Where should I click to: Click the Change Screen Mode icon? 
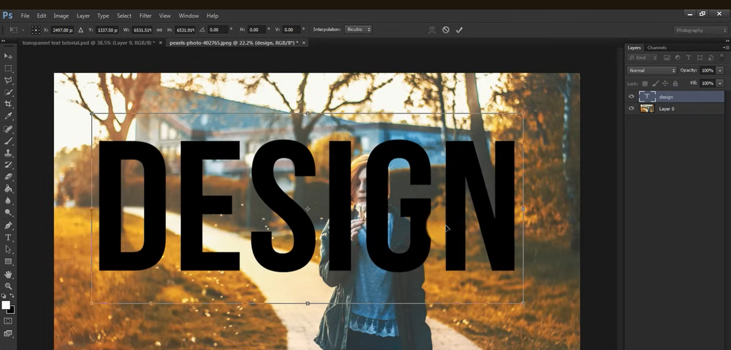coord(8,333)
